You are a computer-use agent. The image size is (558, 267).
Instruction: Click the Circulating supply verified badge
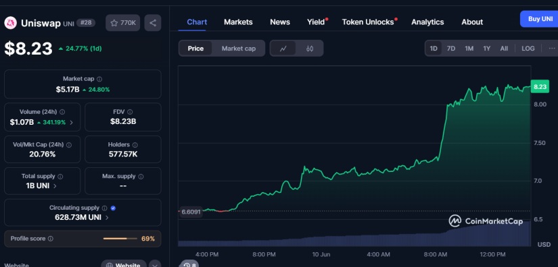pyautogui.click(x=113, y=208)
